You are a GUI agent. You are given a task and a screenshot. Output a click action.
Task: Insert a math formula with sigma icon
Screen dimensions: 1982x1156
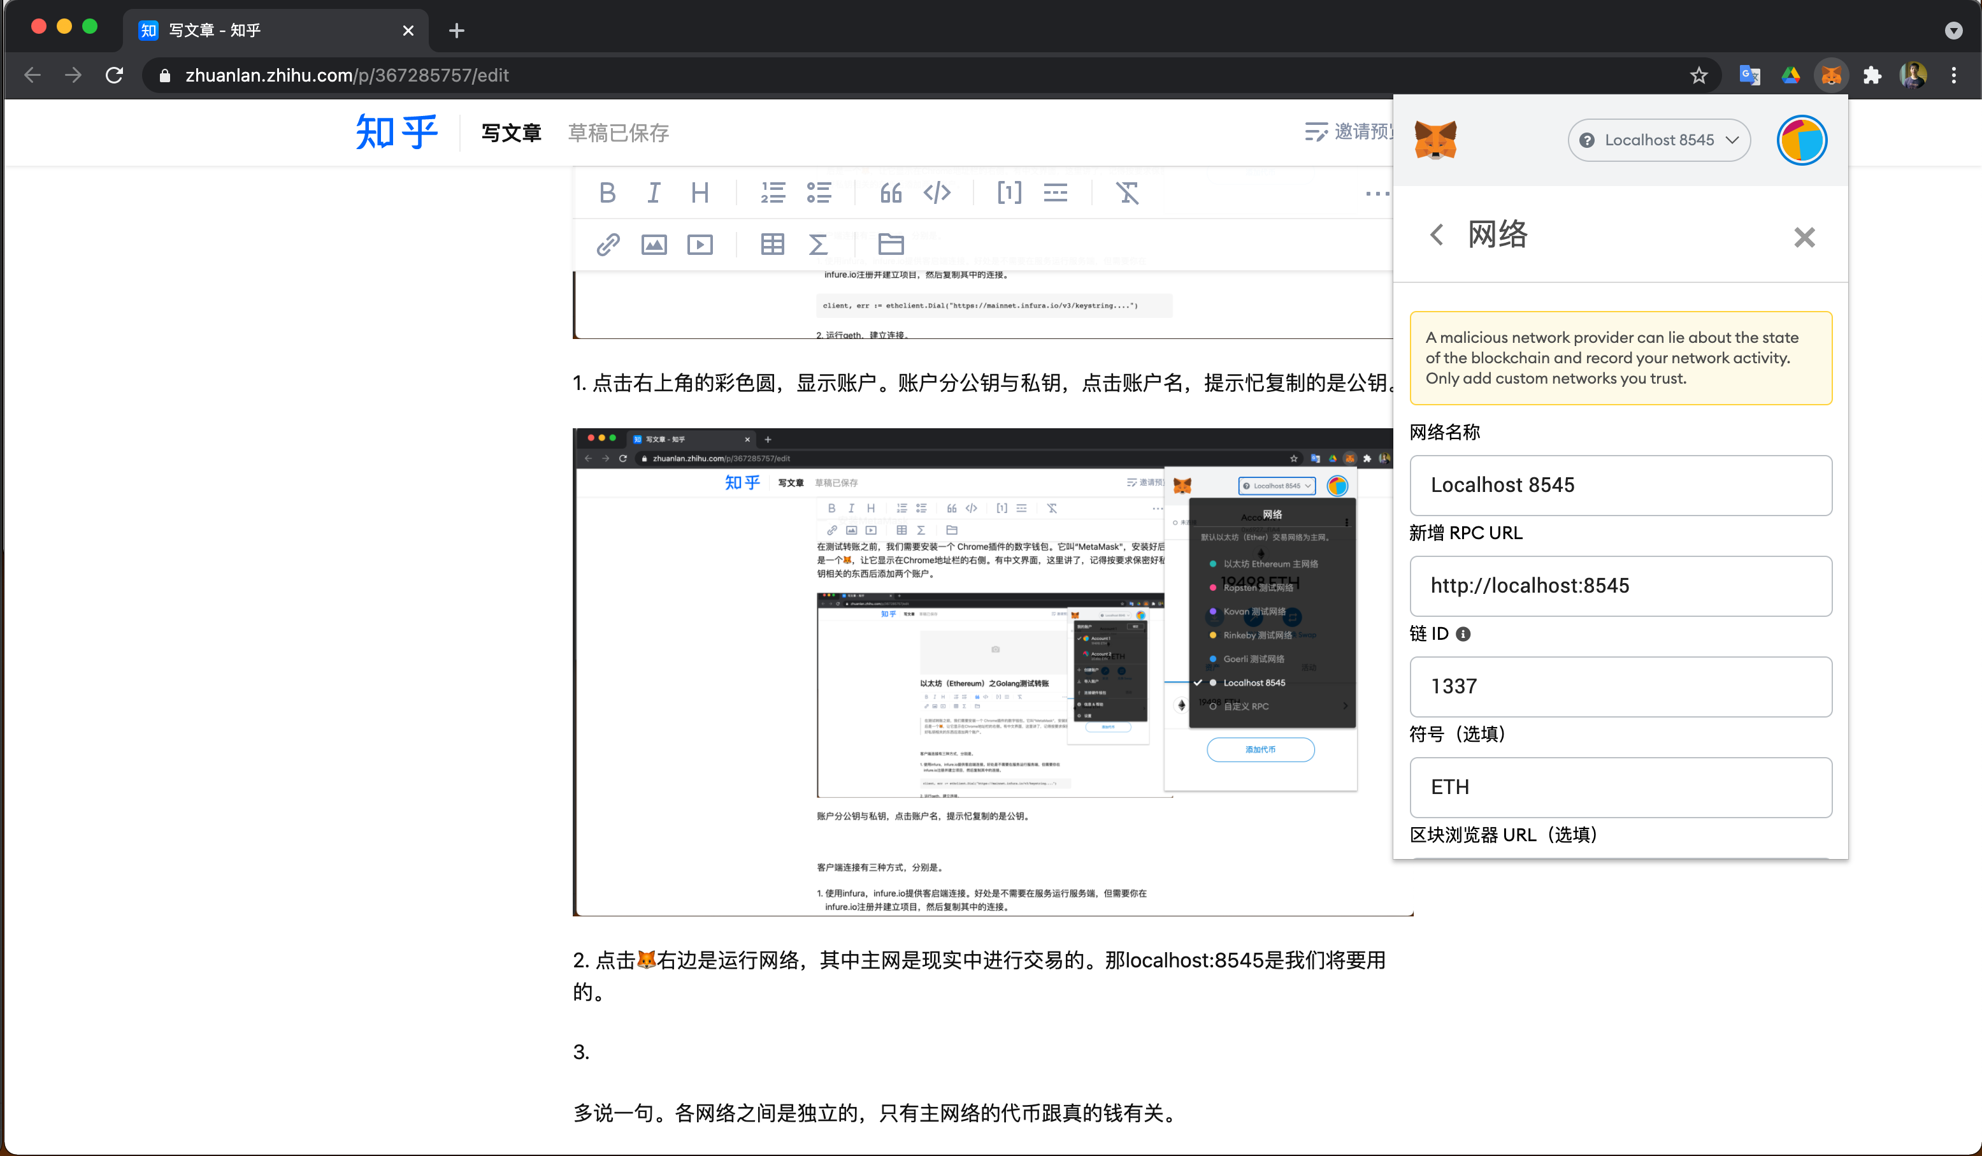coord(818,245)
